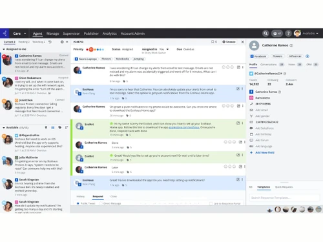This screenshot has height=242, width=323.
Task: Open the Publisher menu
Action: [91, 34]
